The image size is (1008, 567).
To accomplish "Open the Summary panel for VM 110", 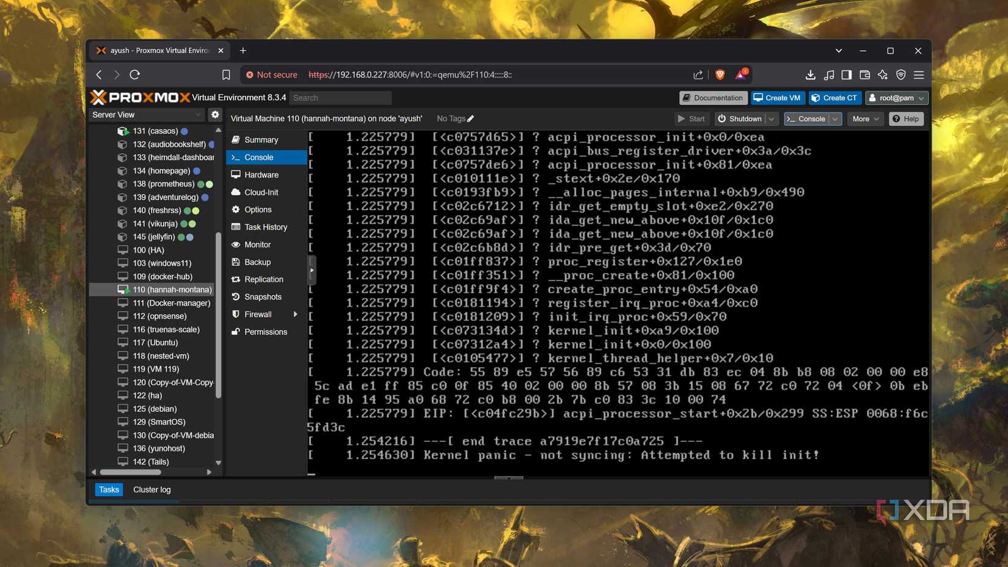I will tap(260, 139).
